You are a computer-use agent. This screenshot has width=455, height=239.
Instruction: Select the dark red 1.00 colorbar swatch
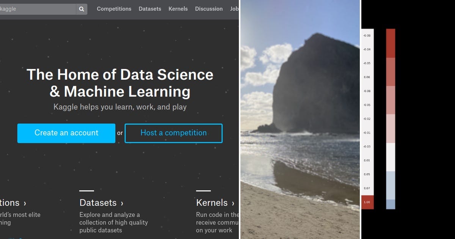tap(367, 203)
